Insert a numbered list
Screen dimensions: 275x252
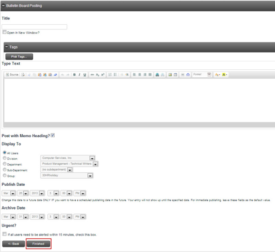tap(110, 75)
